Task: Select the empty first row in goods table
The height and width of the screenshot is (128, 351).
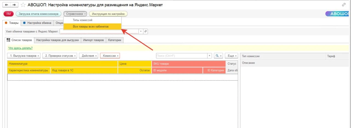Action: tap(123, 77)
